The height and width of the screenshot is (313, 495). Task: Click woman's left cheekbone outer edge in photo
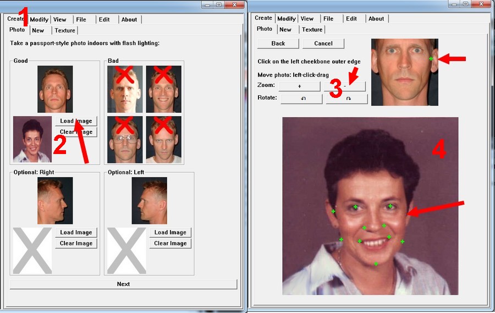[x=406, y=214]
